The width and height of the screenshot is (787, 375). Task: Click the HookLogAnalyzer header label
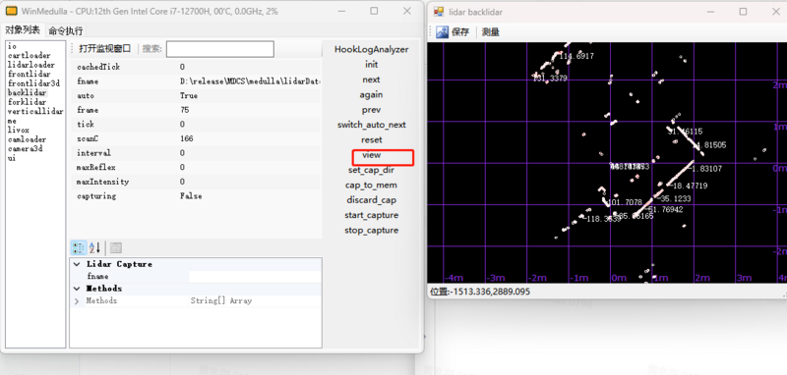[x=372, y=49]
